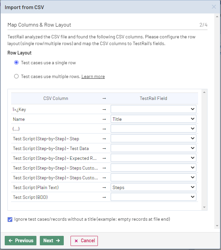Open dropdown for Test Script Step column
Screen dimensions: 221x250
coord(153,138)
